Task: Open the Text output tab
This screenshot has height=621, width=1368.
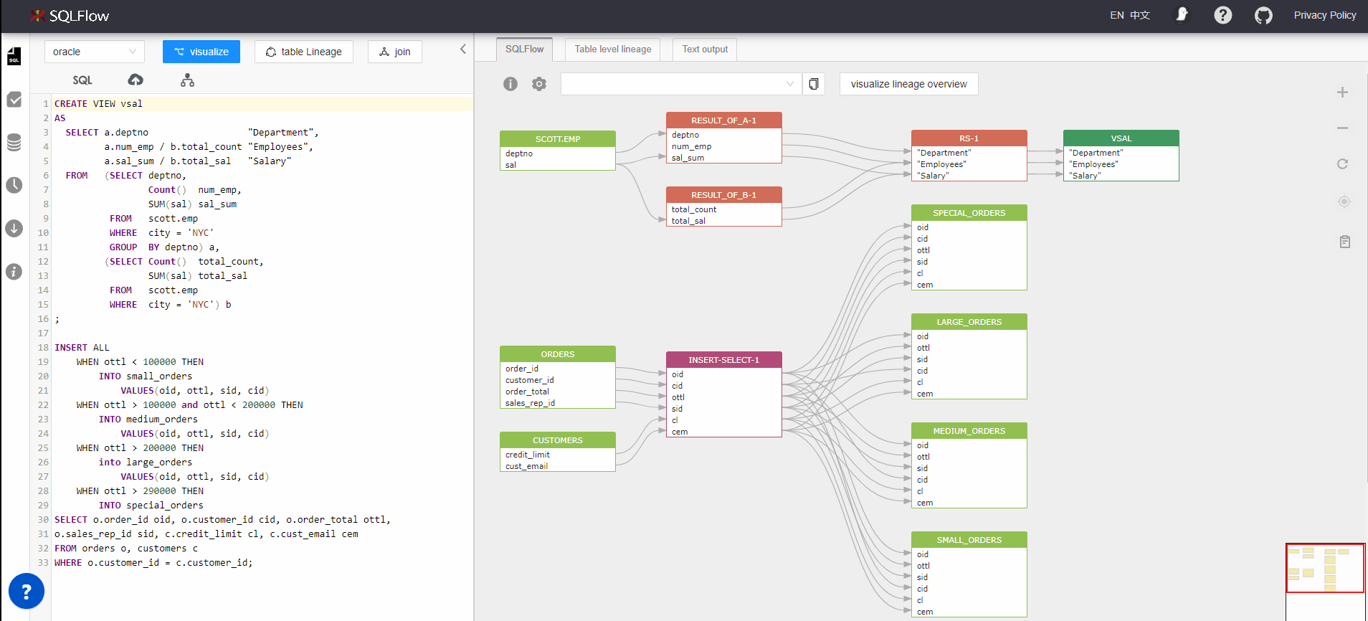Action: pos(704,49)
